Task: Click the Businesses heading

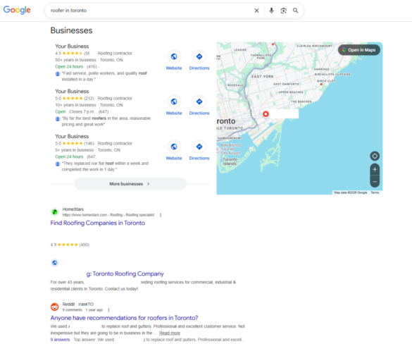Action: click(x=71, y=30)
